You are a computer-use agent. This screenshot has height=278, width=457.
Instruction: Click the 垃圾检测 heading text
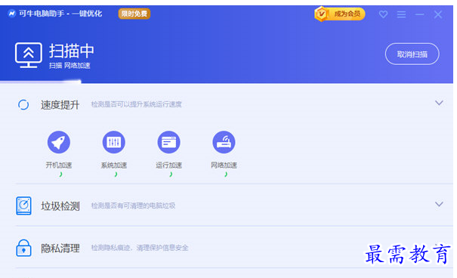click(60, 206)
